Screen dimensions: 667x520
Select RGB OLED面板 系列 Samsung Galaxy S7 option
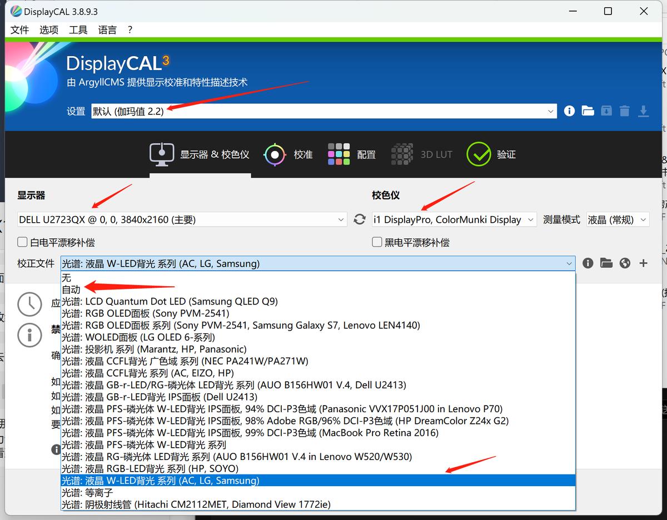pyautogui.click(x=318, y=326)
